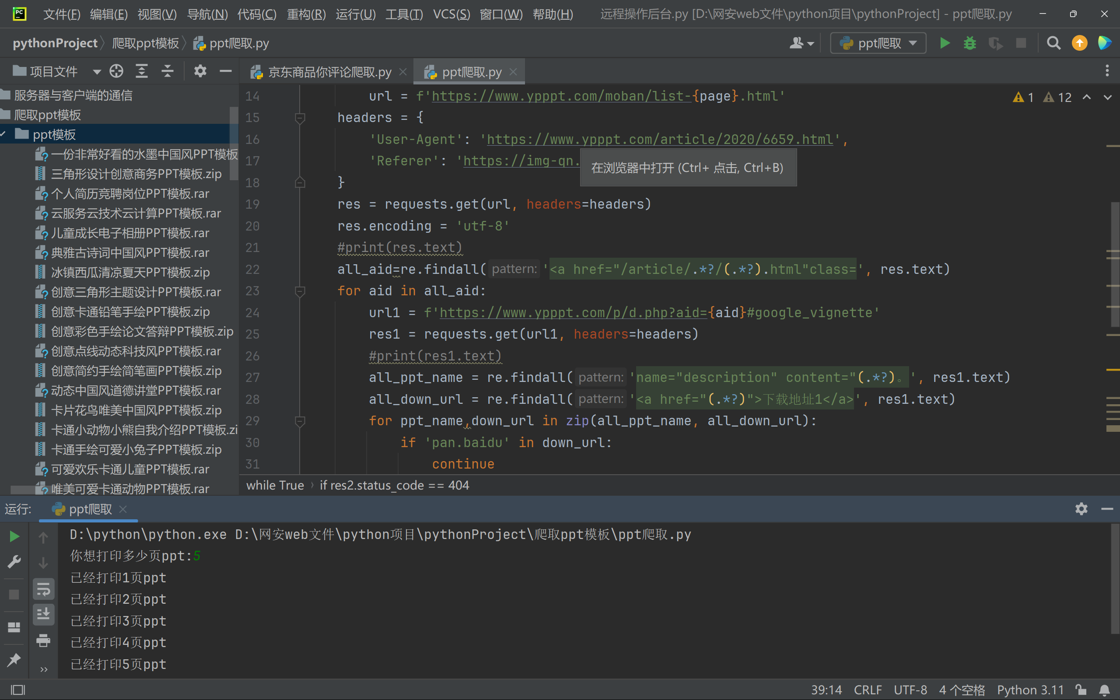Rerun ppt爬取 from run panel

(14, 536)
